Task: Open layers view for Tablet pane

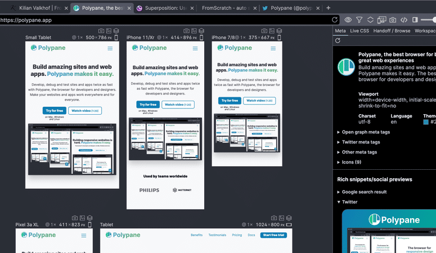Action: click(289, 218)
